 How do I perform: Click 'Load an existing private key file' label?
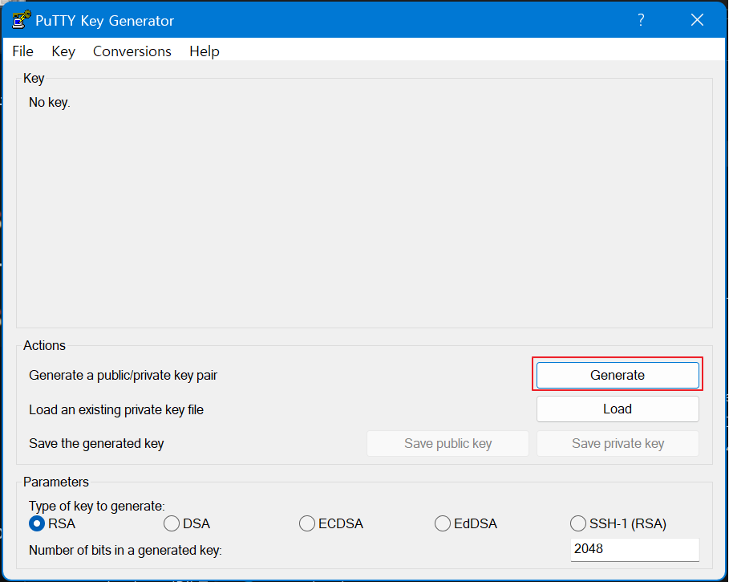pos(116,409)
